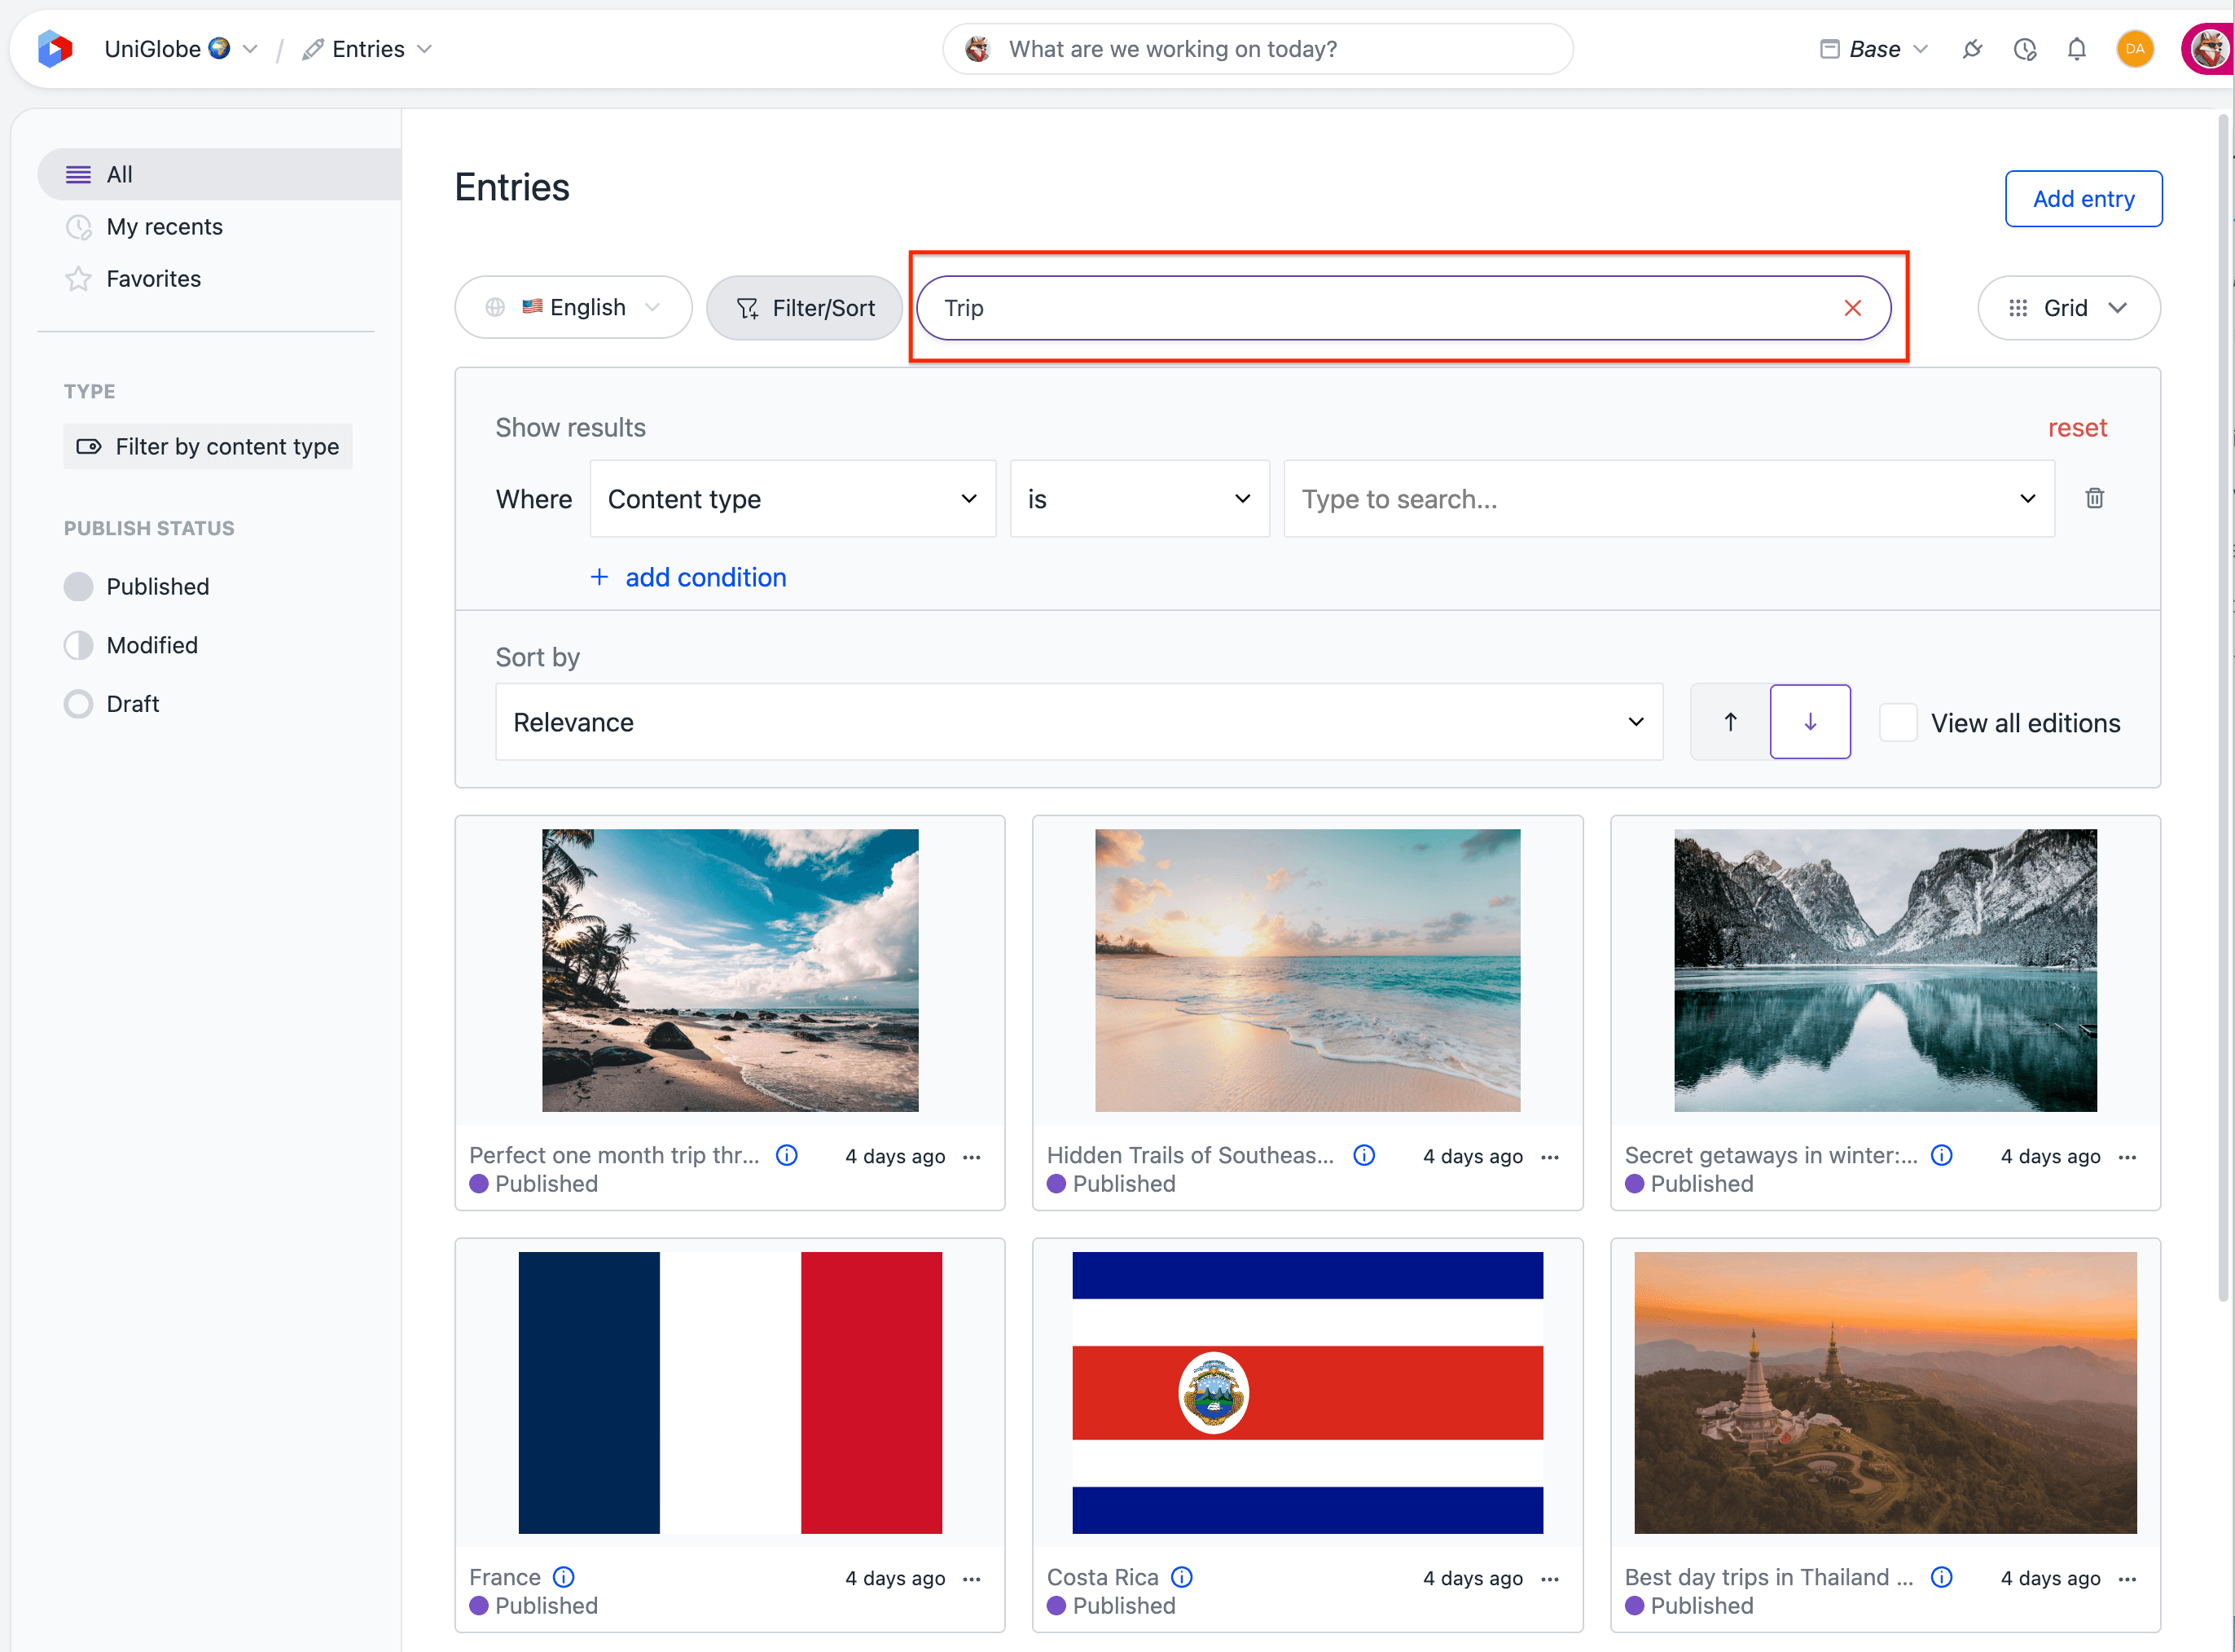Show info icon for France entry

[x=564, y=1577]
